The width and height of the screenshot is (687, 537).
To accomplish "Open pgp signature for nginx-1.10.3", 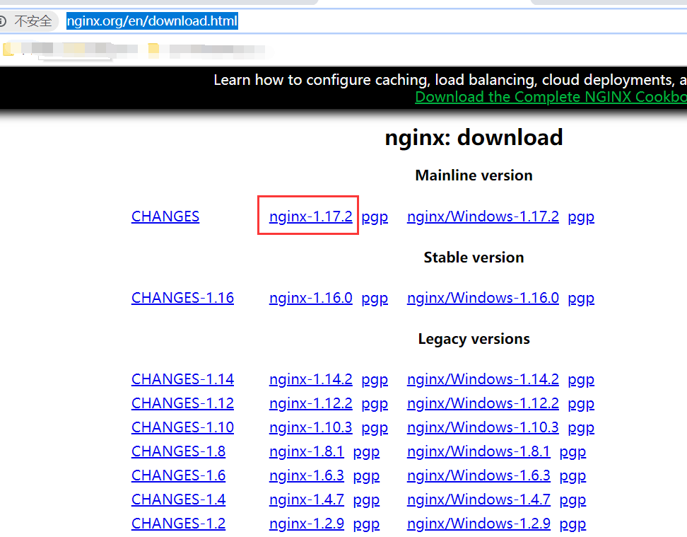I will pos(375,429).
